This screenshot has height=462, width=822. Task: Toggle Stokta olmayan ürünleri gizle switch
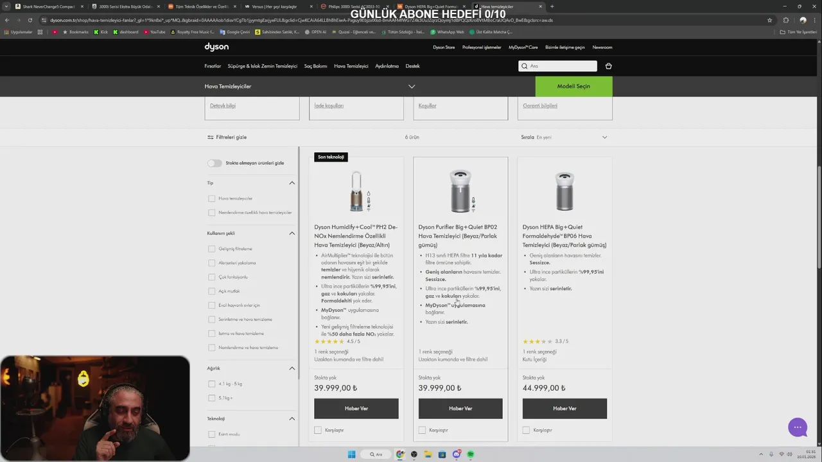[x=214, y=163]
